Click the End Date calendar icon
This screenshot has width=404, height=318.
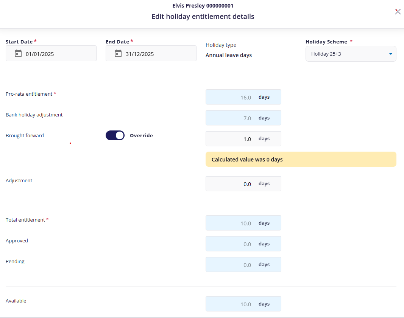tap(118, 54)
